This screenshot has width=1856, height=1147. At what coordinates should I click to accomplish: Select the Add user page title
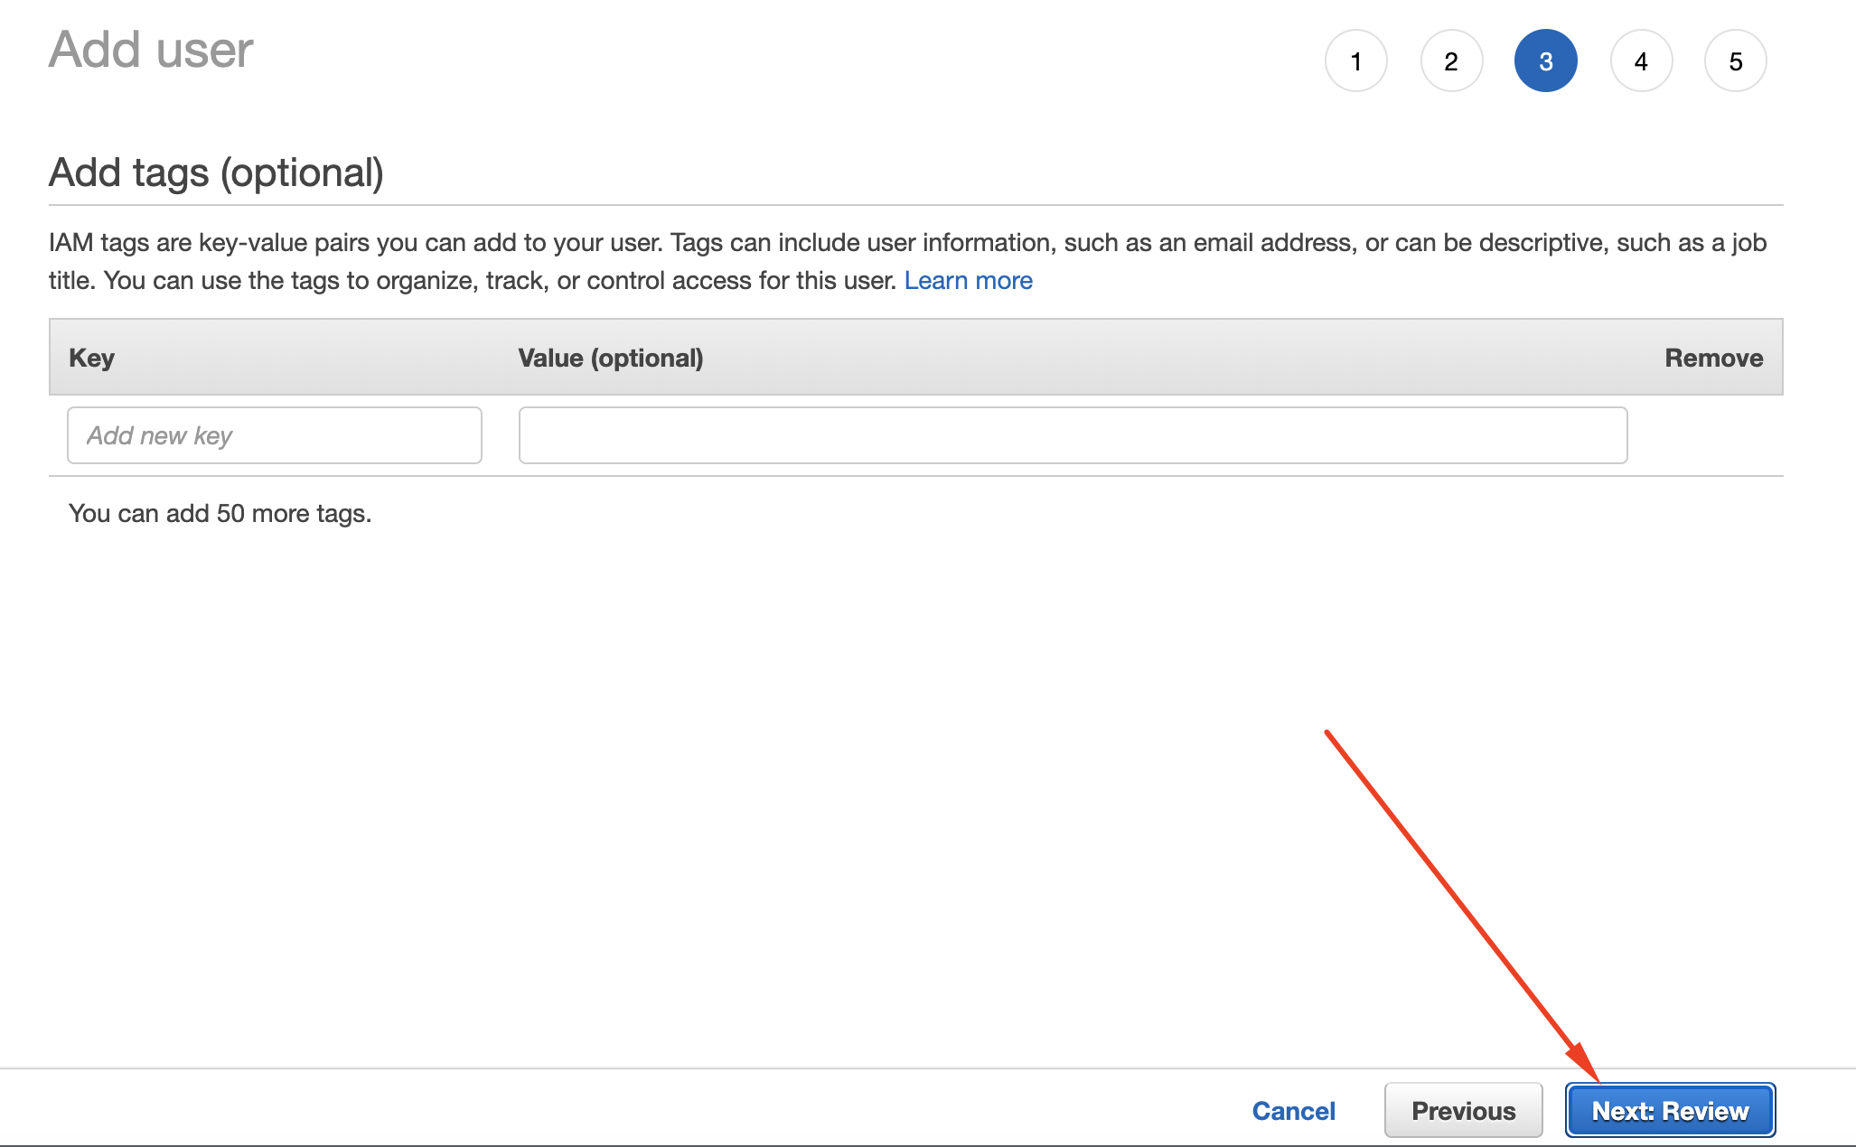pos(151,50)
